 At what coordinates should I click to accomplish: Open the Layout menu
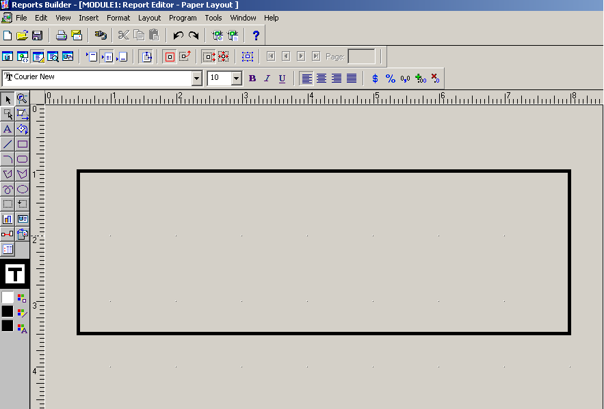[x=149, y=18]
